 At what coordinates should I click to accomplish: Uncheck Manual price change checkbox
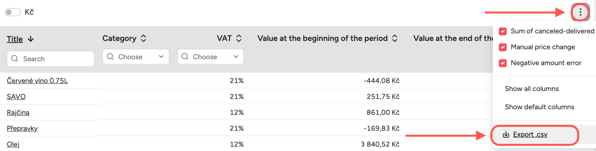(x=503, y=47)
